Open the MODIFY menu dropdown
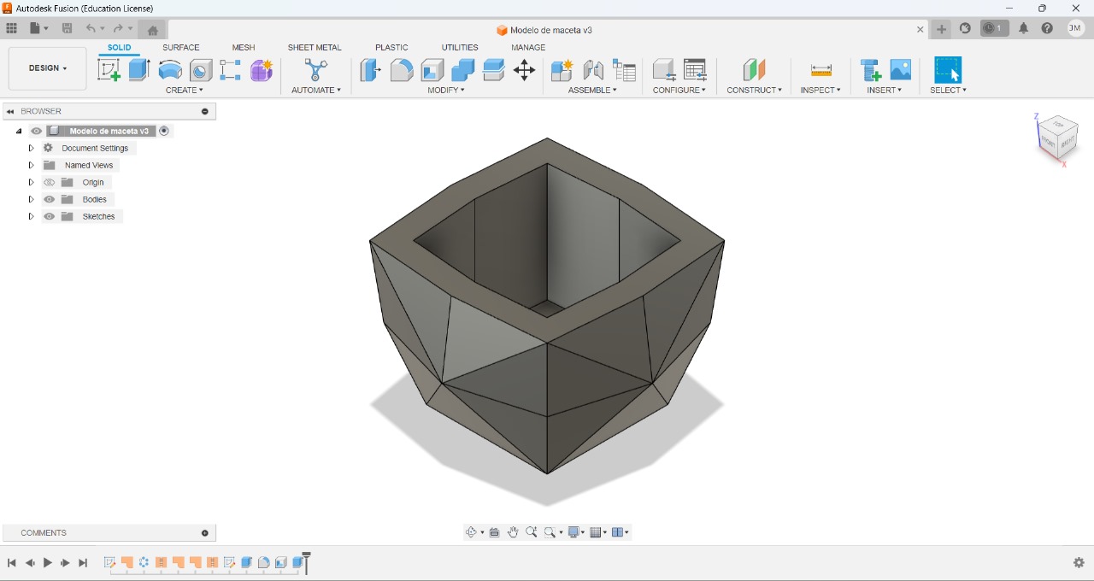The image size is (1094, 581). point(446,90)
